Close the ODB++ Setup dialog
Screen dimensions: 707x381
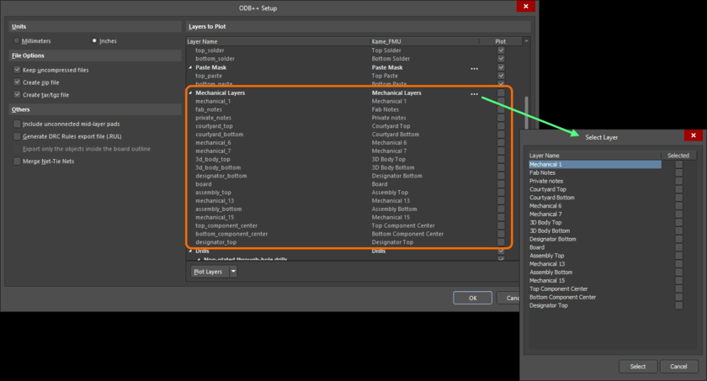[x=526, y=6]
